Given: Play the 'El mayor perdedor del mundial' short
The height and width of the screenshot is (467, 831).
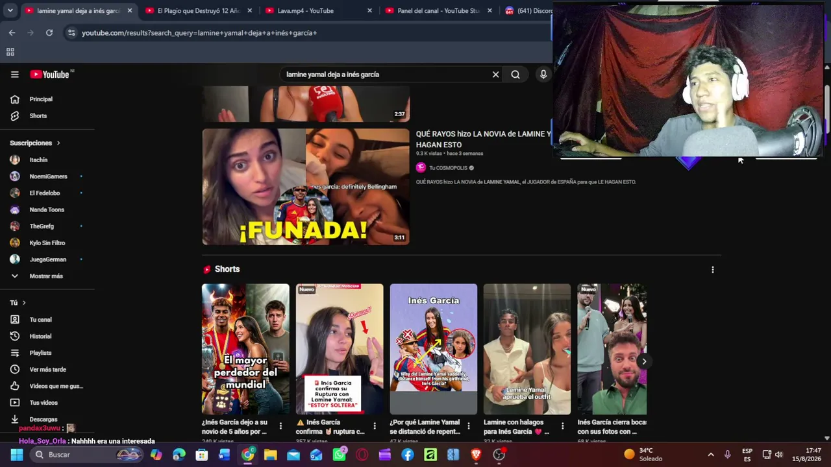Looking at the screenshot, I should [x=245, y=349].
